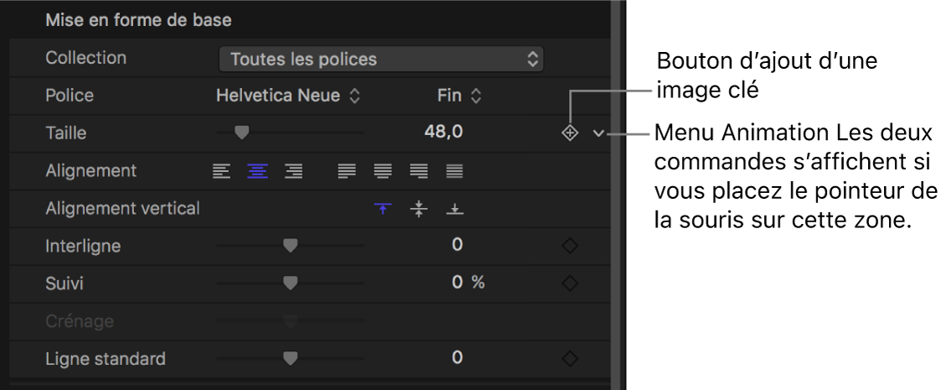Click the Taille value field 48,0
946x390 pixels.
(444, 132)
